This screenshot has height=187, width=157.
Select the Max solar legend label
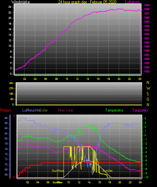[66, 110]
